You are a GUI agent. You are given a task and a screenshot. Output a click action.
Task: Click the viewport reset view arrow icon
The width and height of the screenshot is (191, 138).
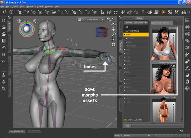tap(114, 45)
